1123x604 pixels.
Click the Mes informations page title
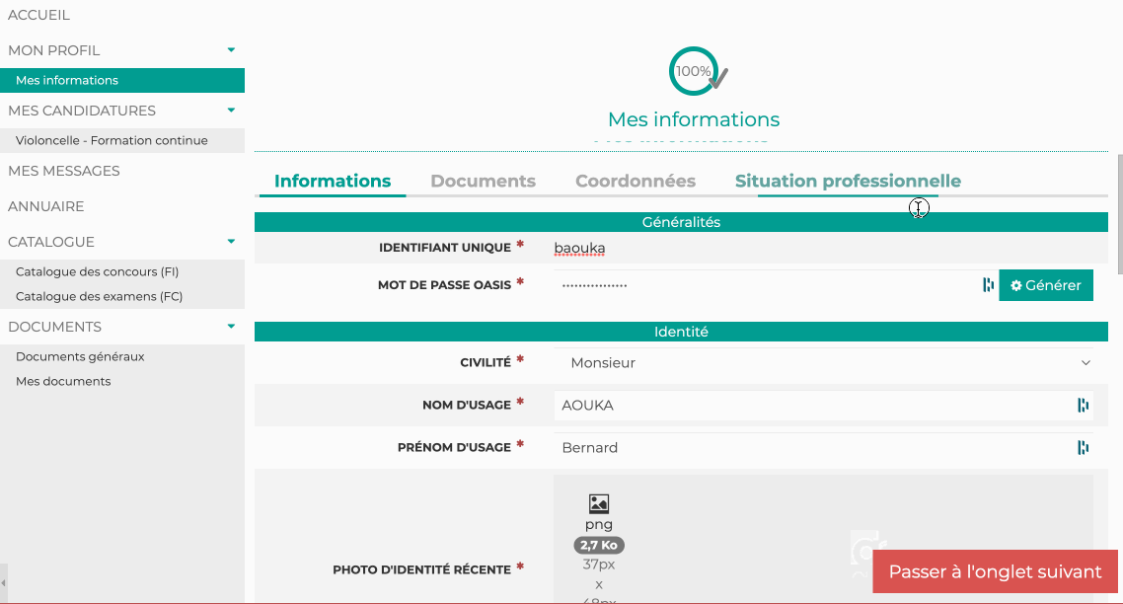[x=694, y=119]
